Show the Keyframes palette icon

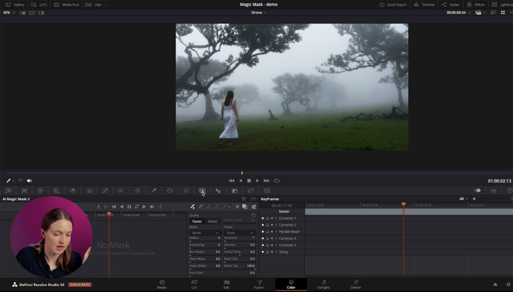pos(478,190)
